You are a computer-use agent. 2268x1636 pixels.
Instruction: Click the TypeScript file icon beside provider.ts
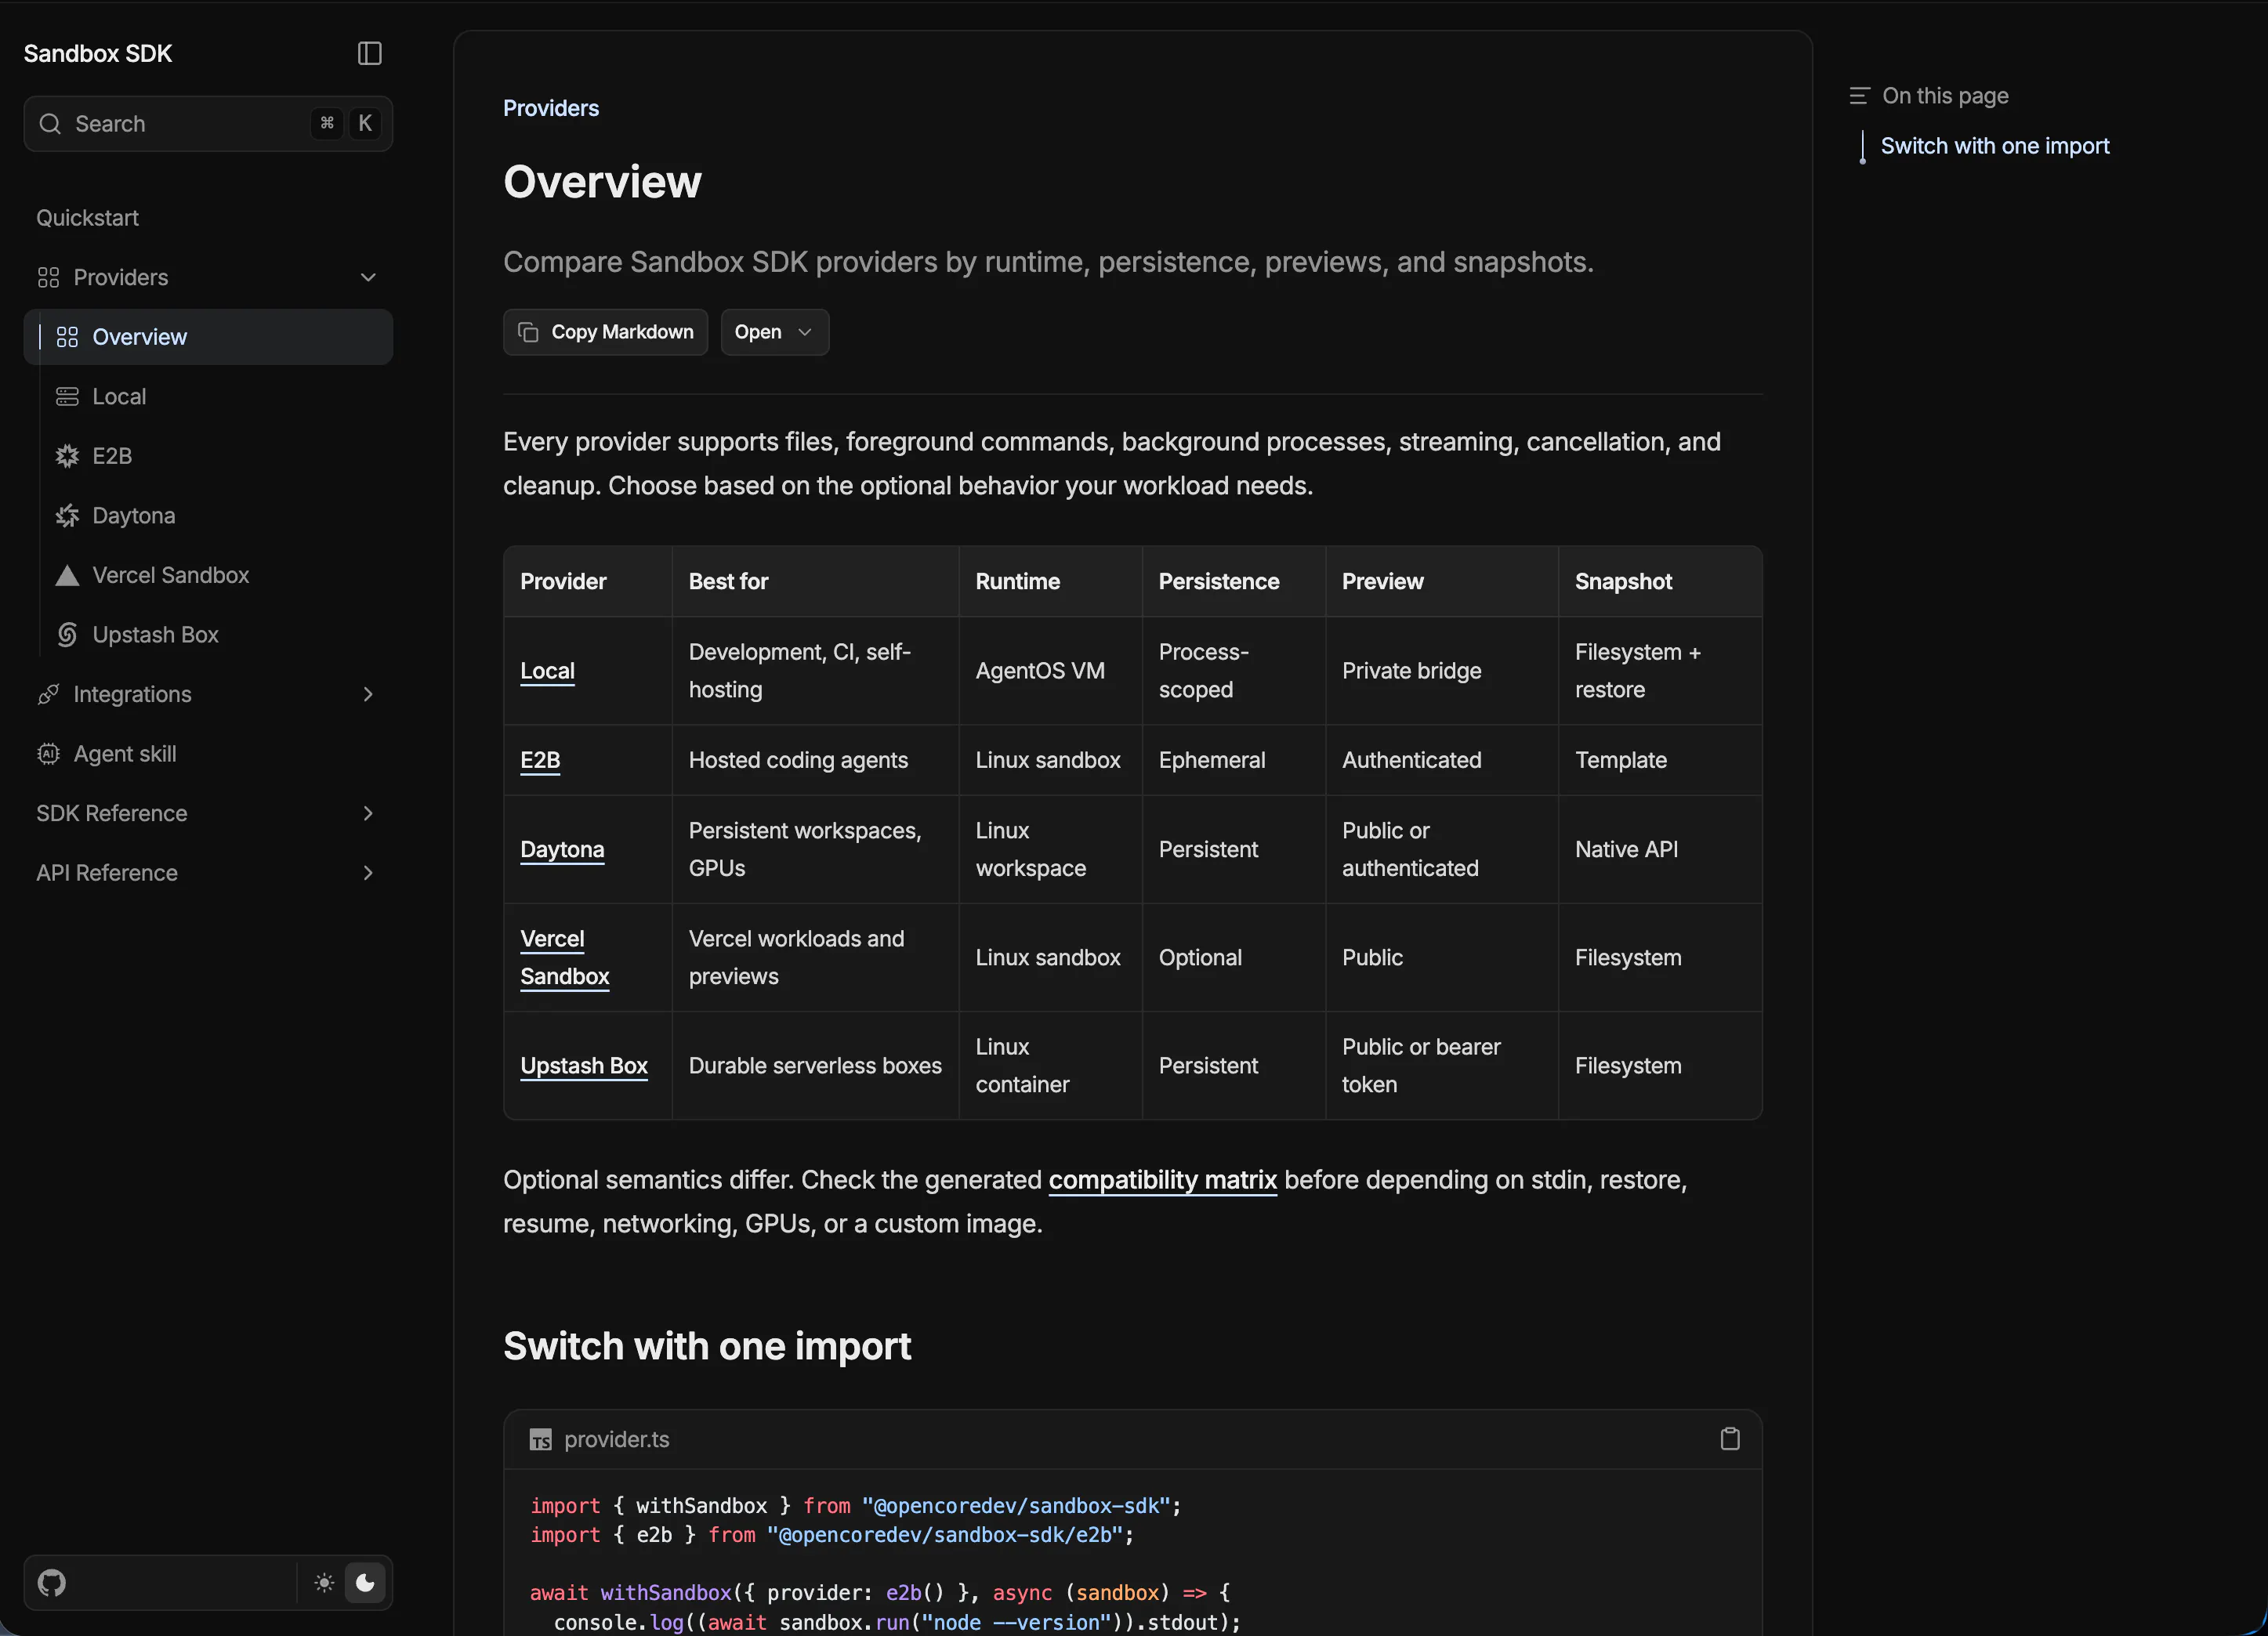pos(540,1440)
